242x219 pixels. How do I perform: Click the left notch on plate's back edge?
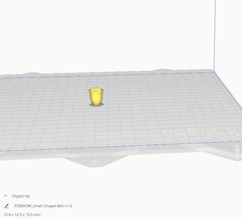[31, 72]
